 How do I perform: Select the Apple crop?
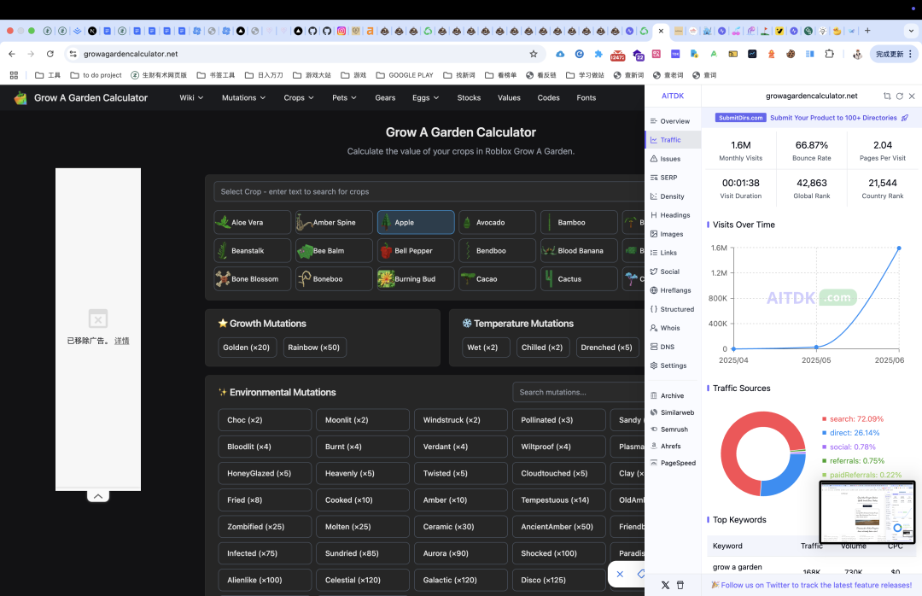416,222
